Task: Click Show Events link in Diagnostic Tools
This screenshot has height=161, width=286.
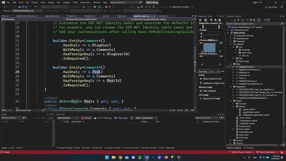Action: click(212, 79)
